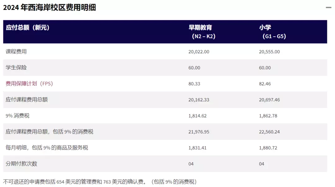Click the 应付课程费用总额 row label
This screenshot has width=335, height=187.
(x=27, y=99)
